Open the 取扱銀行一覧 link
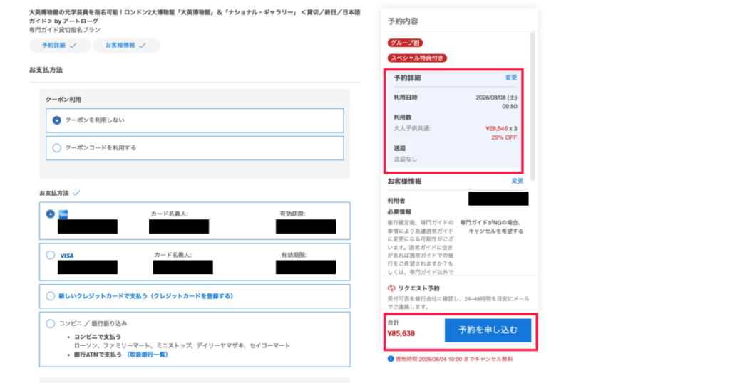The height and width of the screenshot is (383, 730). tap(148, 355)
